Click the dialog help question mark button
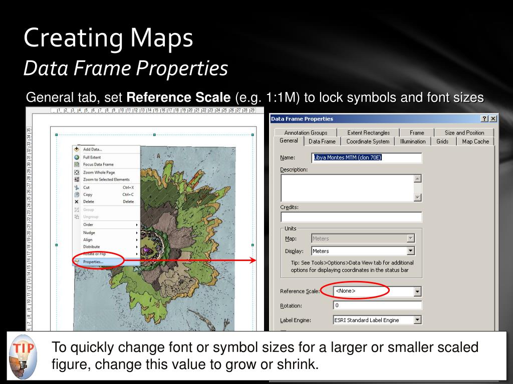The height and width of the screenshot is (384, 513). 484,119
